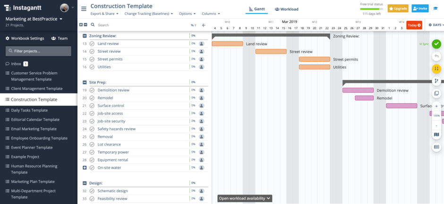This screenshot has width=444, height=204.
Task: Click the collapse all minus icon near search
Action: 85,25
